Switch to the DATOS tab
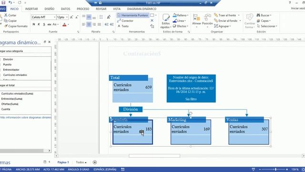Viewport: 305px width, 172px height. (66, 9)
